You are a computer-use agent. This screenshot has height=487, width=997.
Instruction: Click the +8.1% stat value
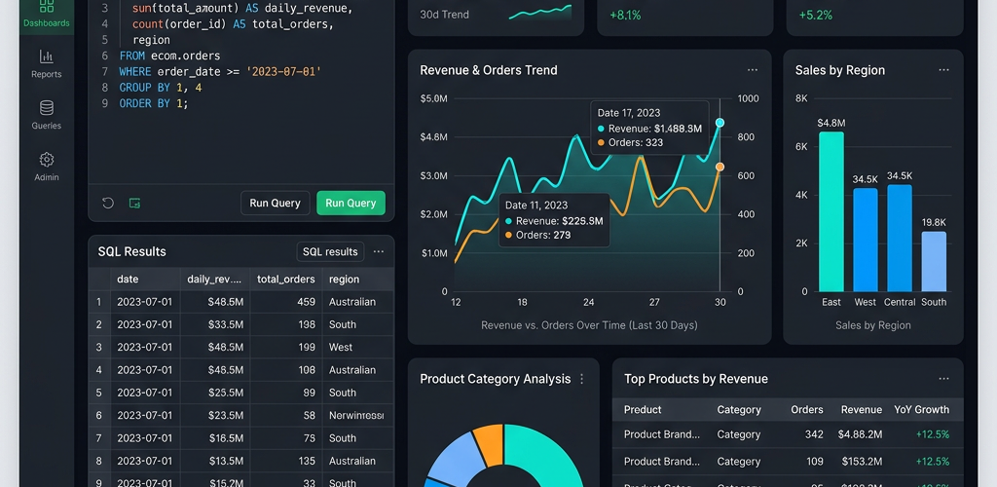(x=625, y=15)
